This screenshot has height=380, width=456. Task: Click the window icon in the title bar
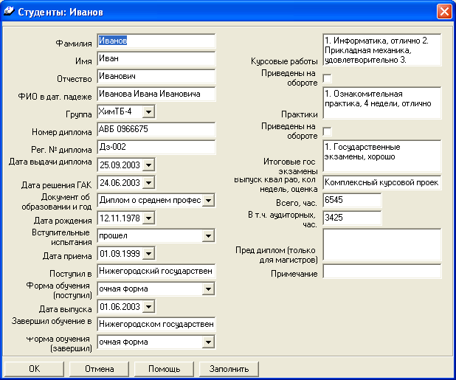click(8, 12)
